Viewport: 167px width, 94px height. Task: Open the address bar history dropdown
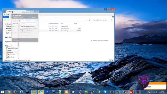[87, 20]
